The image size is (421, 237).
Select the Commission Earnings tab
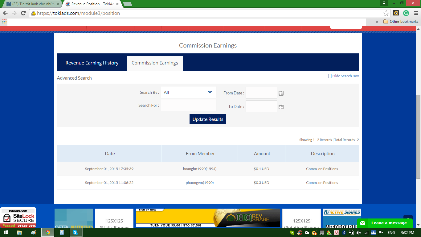tap(155, 63)
